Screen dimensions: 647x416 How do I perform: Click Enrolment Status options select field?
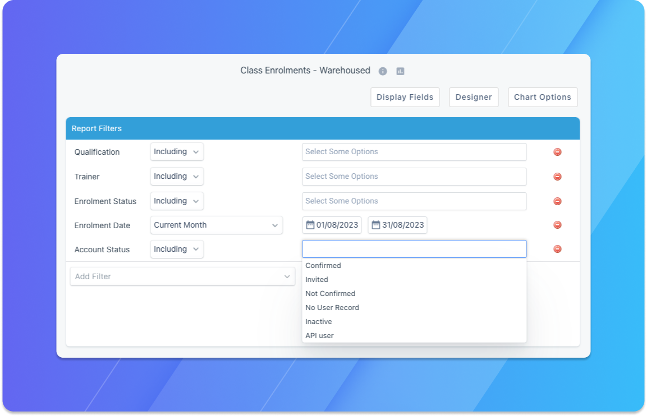[414, 201]
